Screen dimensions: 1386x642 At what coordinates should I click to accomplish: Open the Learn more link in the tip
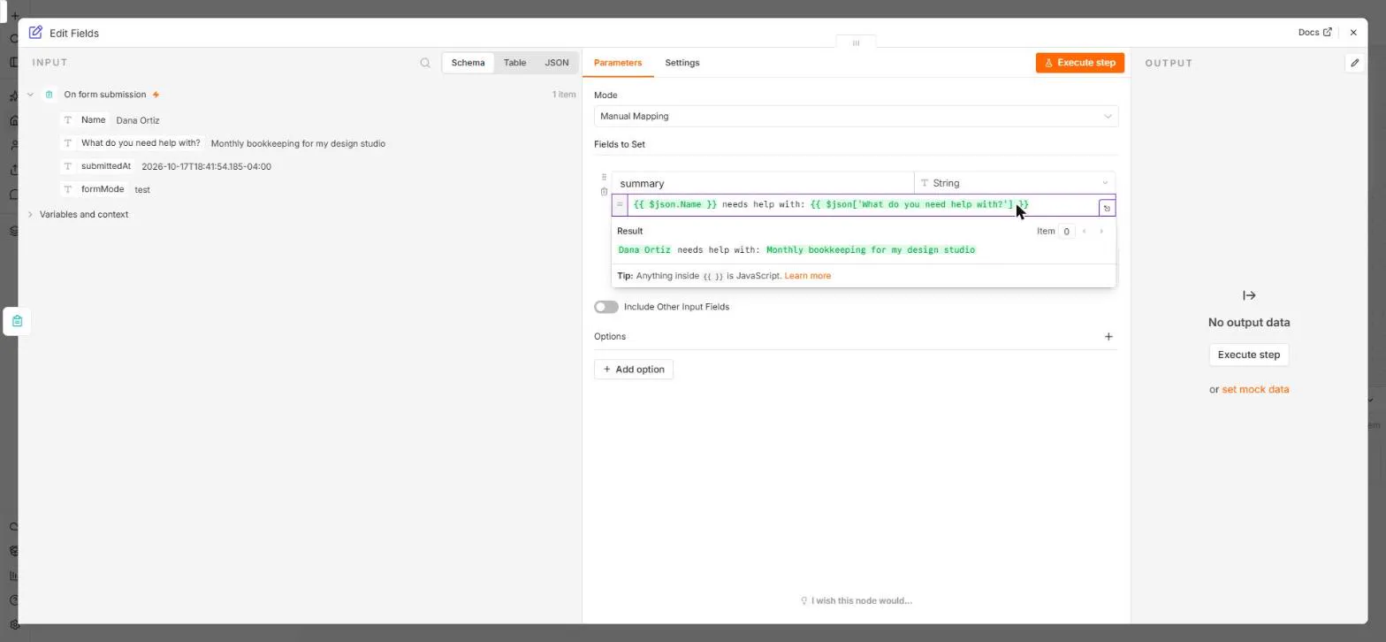pyautogui.click(x=808, y=276)
